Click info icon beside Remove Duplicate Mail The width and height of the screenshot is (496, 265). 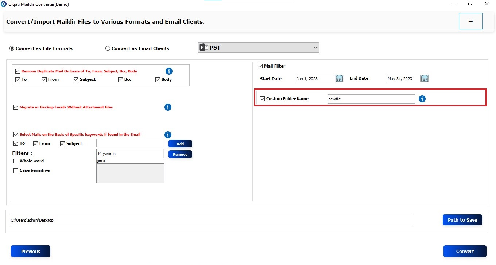click(x=169, y=71)
